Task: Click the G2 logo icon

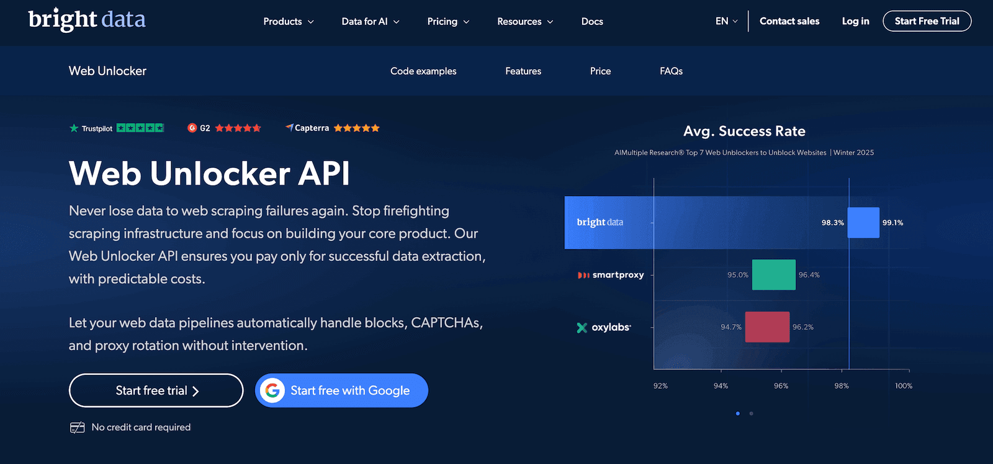Action: [192, 128]
